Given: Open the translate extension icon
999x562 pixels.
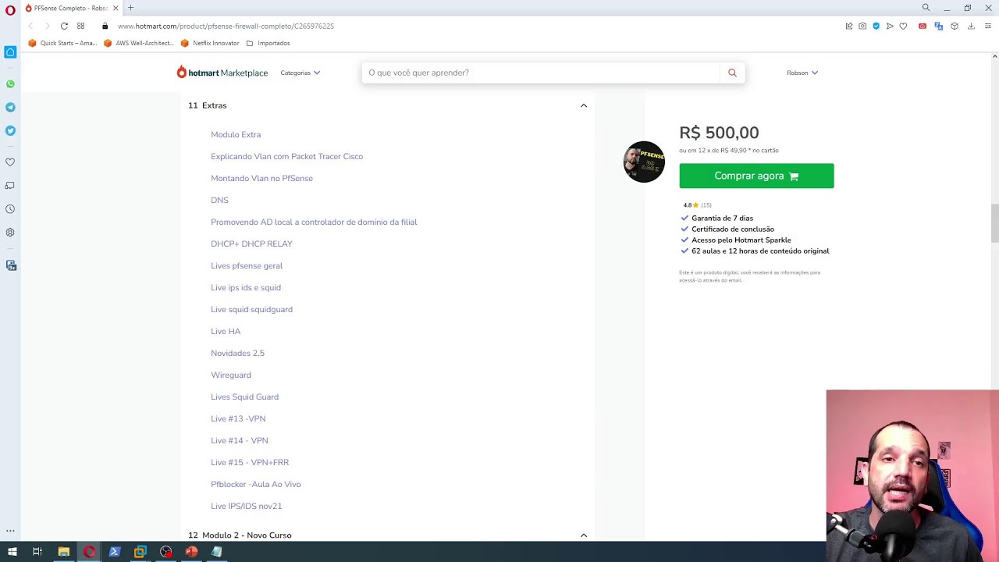Looking at the screenshot, I should tap(939, 26).
